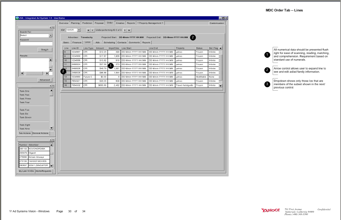Jump to first IO with double-left arrow icon
The width and height of the screenshot is (341, 220).
[88, 30]
